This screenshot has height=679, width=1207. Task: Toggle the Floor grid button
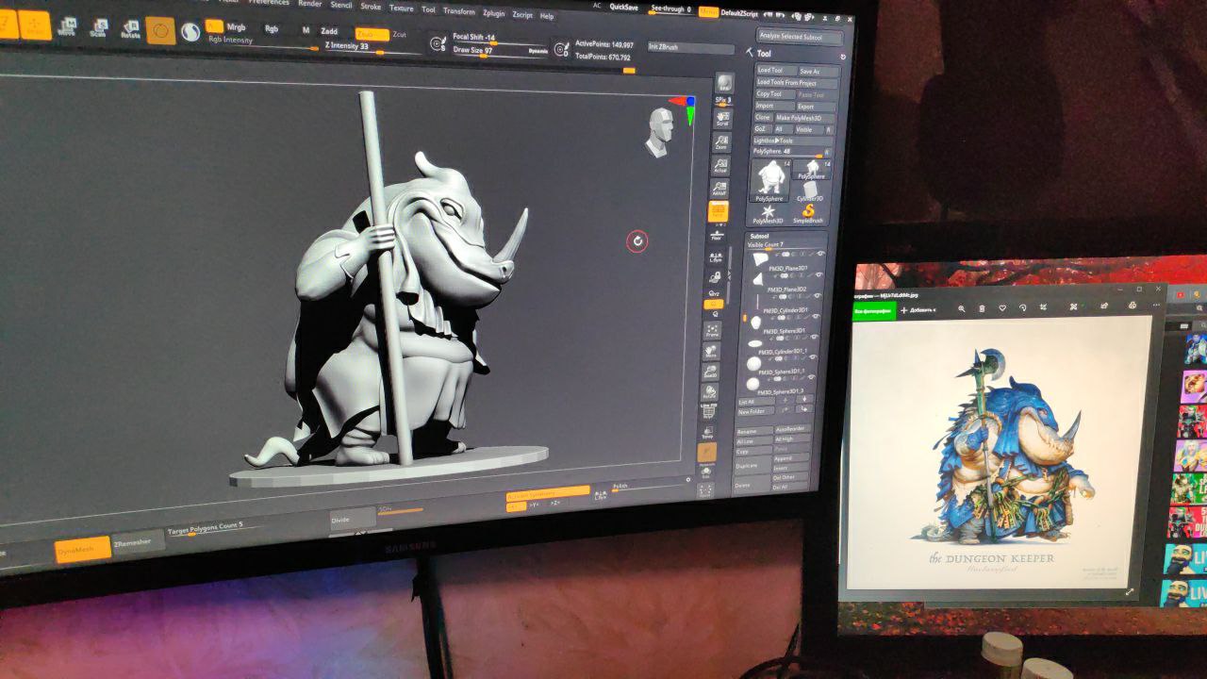[717, 235]
